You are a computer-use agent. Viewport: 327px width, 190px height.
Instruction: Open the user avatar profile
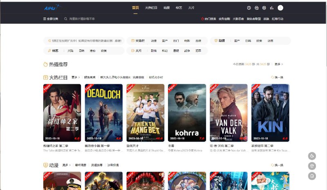(x=280, y=8)
